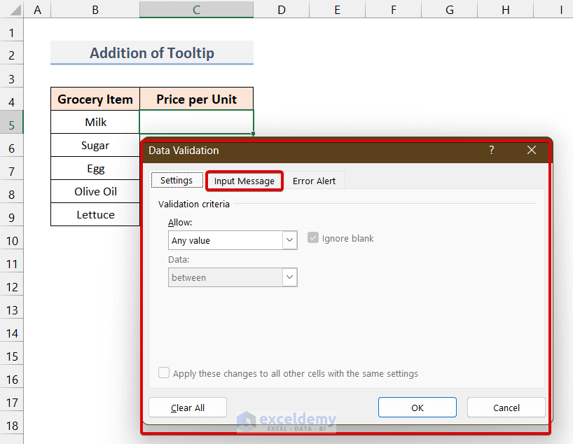Click the select-all corner triangle of the sheet
The height and width of the screenshot is (444, 573).
(15, 10)
